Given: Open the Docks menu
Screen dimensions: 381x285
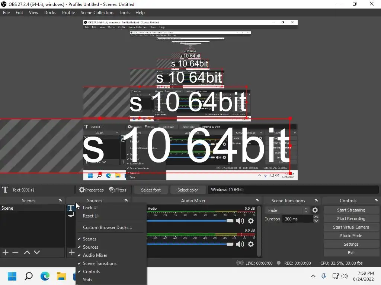Looking at the screenshot, I should (50, 13).
